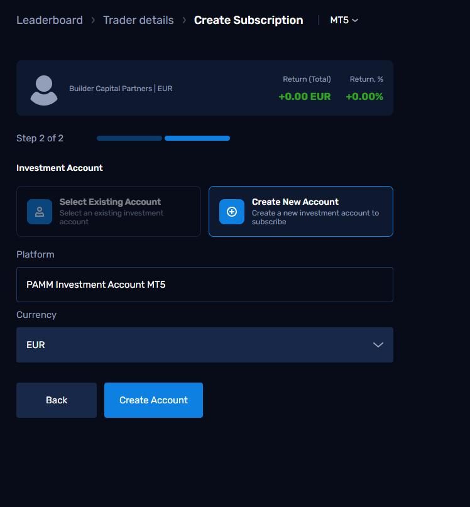The image size is (470, 507).
Task: Click the Return (Total) label
Action: coord(307,79)
